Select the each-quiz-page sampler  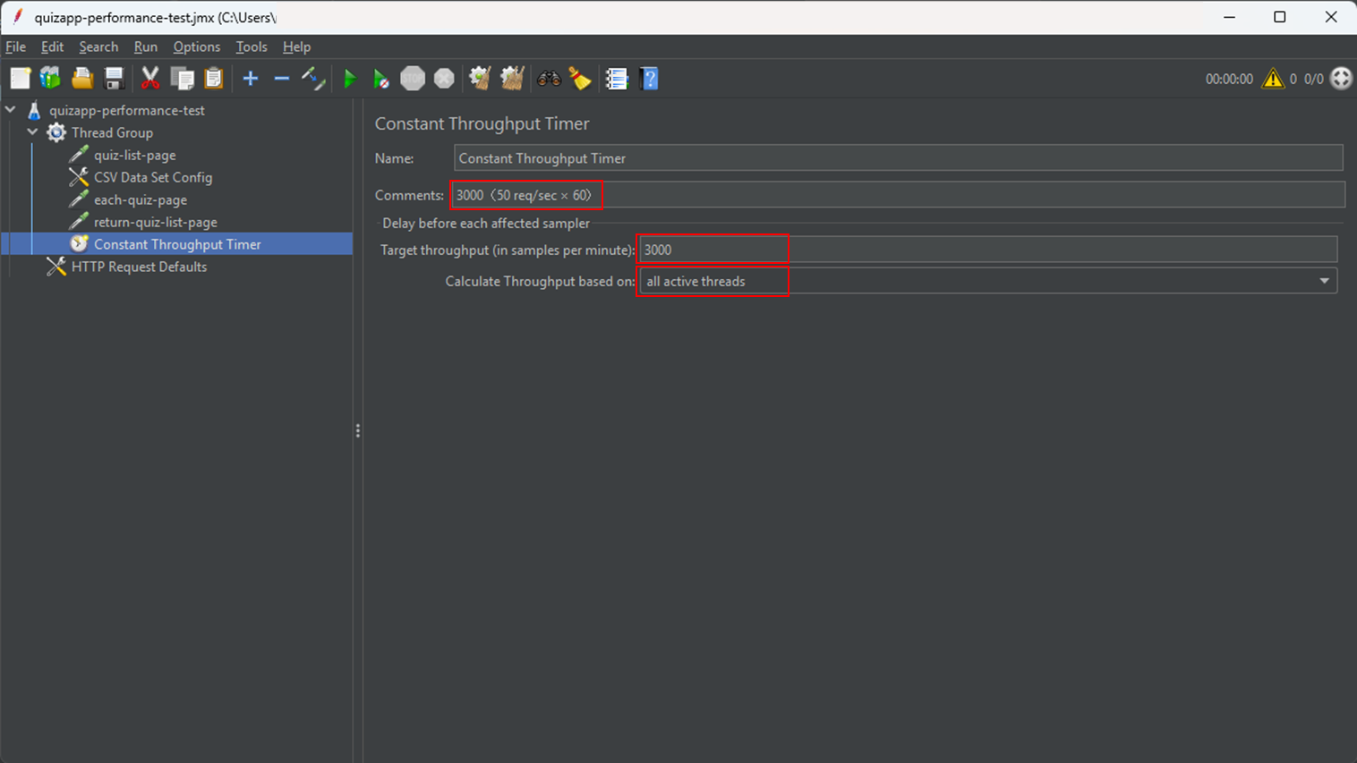(x=140, y=199)
